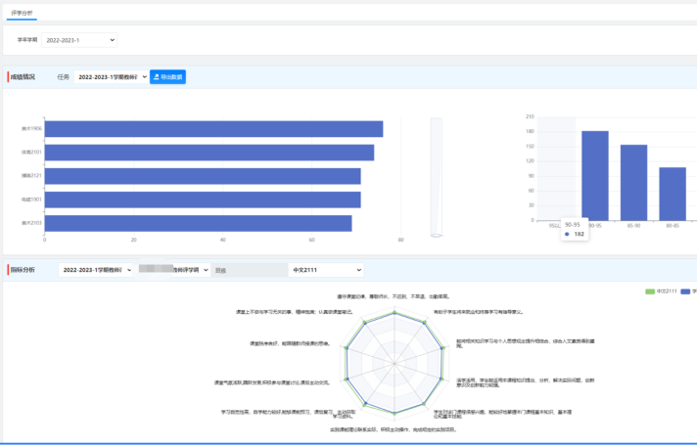
Task: Expand the first 指标分析 task dropdown
Action: (96, 270)
